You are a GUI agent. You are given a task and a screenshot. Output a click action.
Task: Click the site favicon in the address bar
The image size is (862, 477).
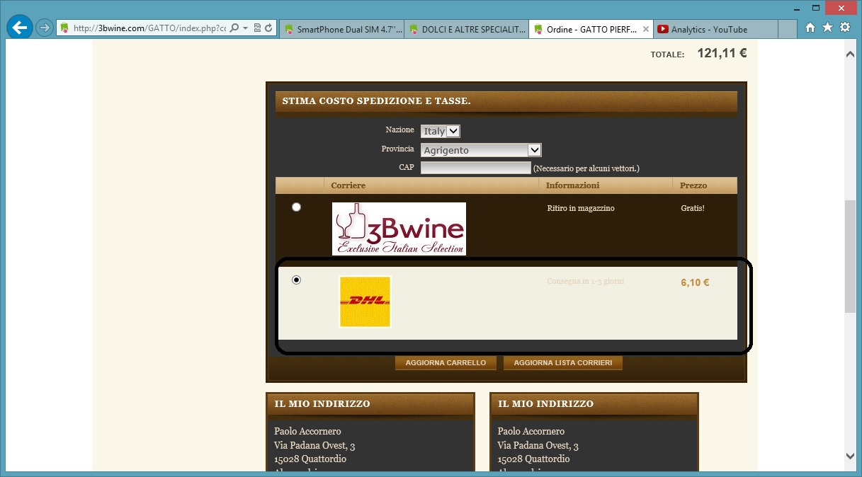pyautogui.click(x=65, y=28)
